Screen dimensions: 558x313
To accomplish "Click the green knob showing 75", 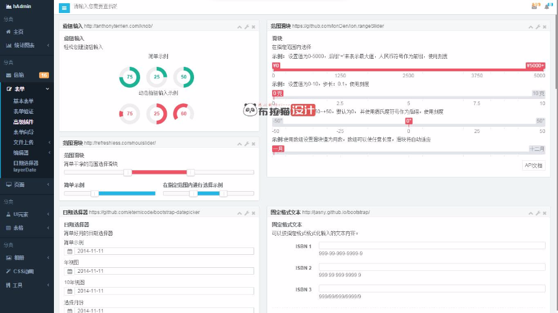I will click(130, 77).
